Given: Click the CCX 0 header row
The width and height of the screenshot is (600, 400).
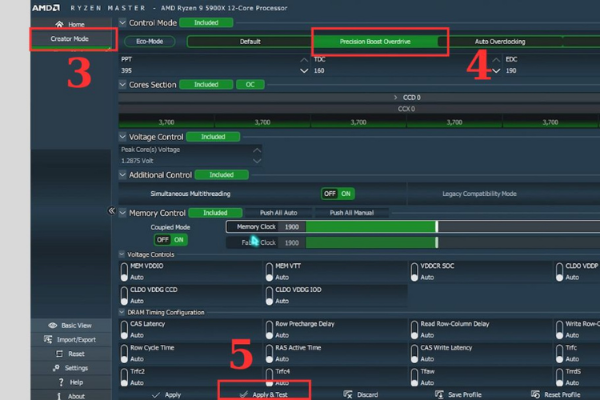Looking at the screenshot, I should pos(359,109).
